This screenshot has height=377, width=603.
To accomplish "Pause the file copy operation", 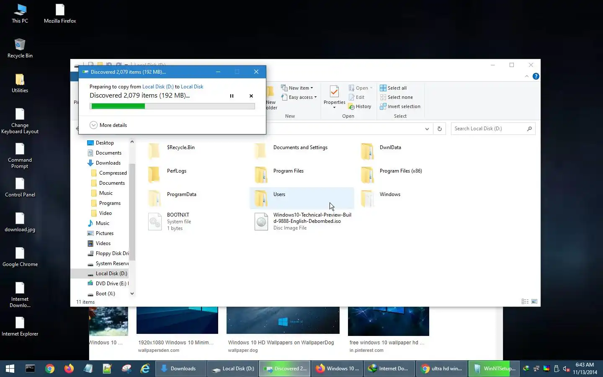I will (x=232, y=96).
